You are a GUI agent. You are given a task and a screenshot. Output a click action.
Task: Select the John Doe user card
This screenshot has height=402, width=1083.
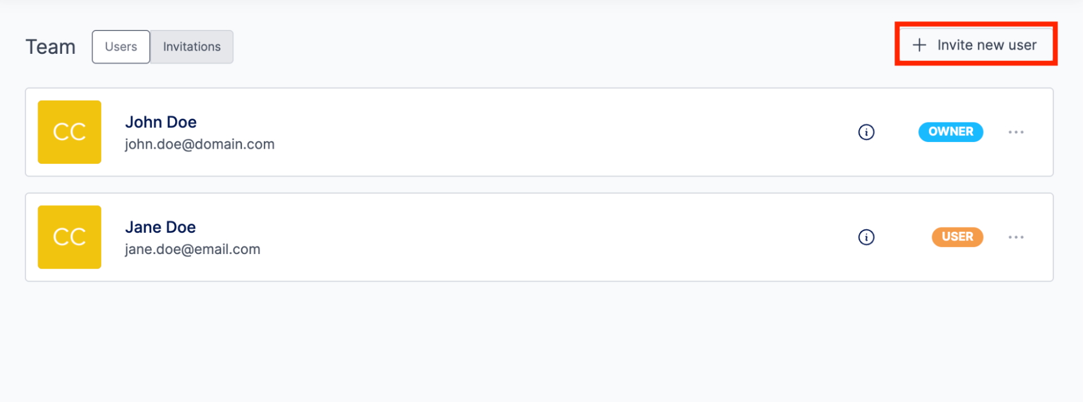click(539, 132)
